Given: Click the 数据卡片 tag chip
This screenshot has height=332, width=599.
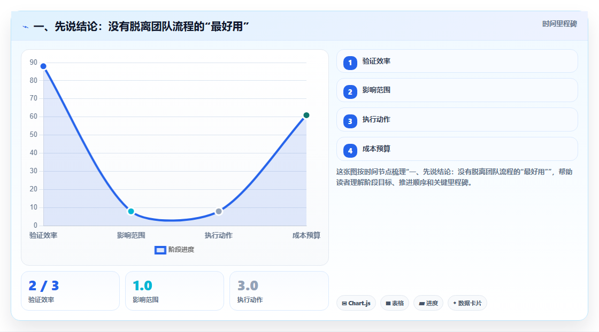Looking at the screenshot, I should (467, 303).
